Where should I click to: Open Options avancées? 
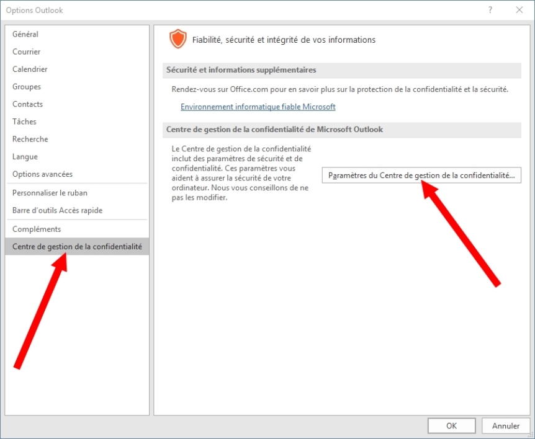pyautogui.click(x=42, y=174)
